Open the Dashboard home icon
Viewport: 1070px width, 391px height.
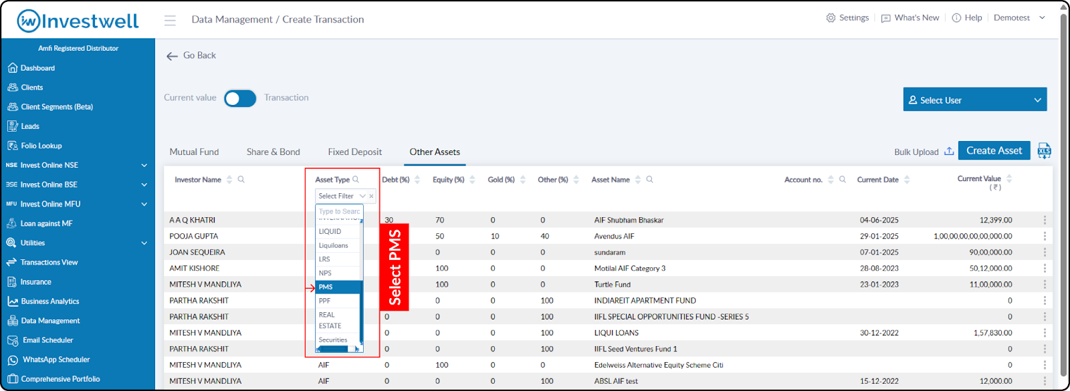tap(12, 68)
